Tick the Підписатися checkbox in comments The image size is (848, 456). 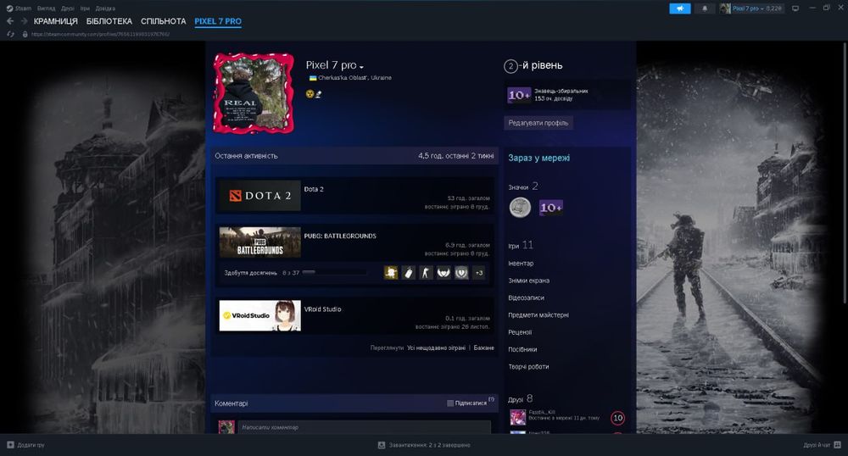(x=450, y=403)
